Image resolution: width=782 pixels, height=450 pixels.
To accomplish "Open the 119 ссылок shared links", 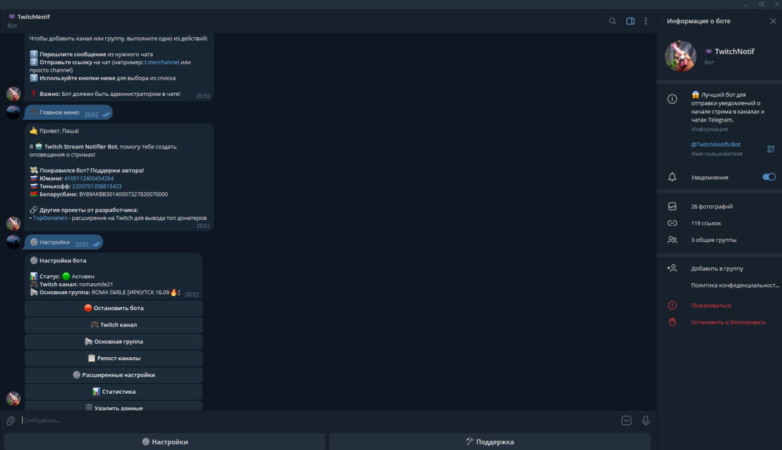I will [706, 223].
